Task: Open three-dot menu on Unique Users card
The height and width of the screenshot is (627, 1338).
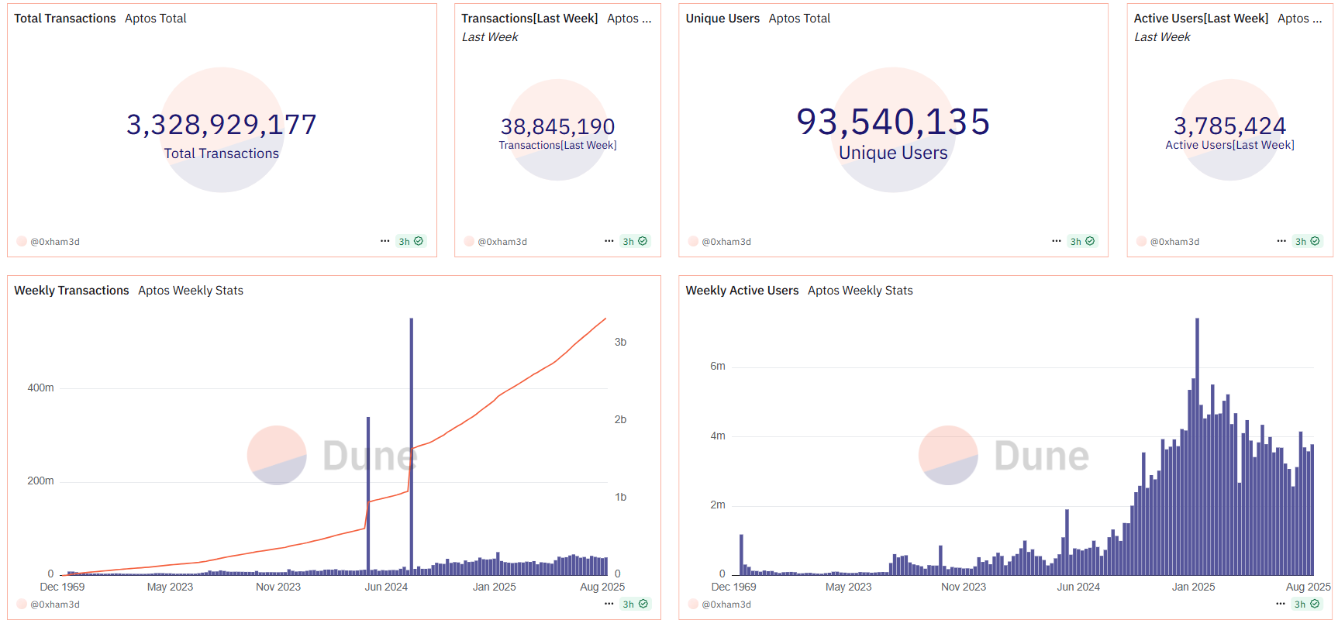Action: (x=1056, y=241)
